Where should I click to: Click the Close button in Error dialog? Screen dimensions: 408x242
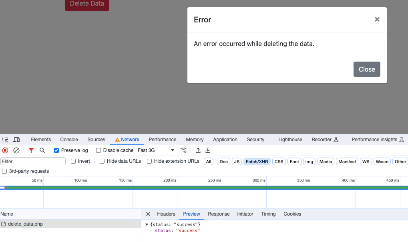(367, 69)
